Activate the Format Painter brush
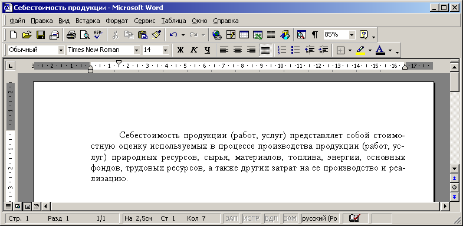This screenshot has width=463, height=226. click(156, 35)
